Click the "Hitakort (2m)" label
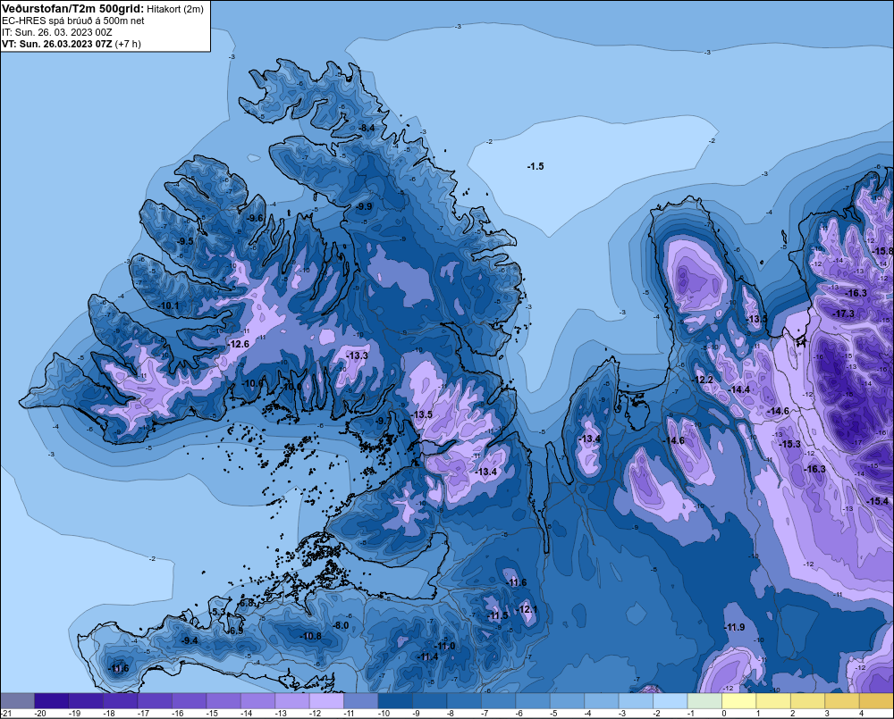The width and height of the screenshot is (894, 719). [x=175, y=9]
